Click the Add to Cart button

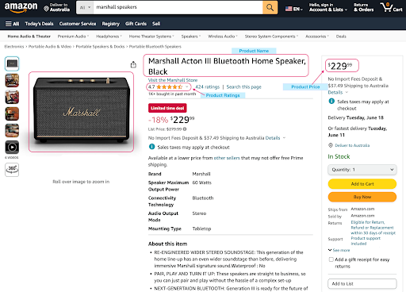point(362,184)
